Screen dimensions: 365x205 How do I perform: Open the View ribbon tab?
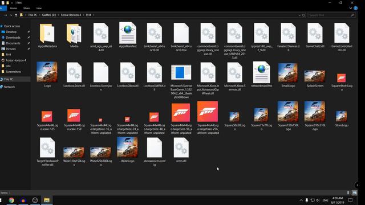[39, 8]
